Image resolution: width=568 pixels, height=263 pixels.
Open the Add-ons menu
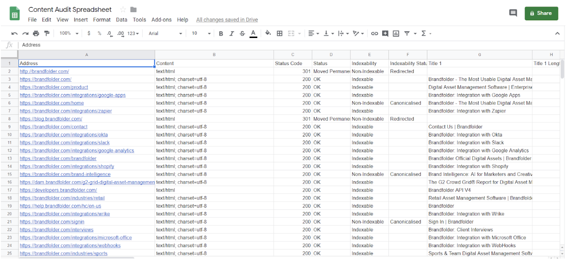(161, 20)
